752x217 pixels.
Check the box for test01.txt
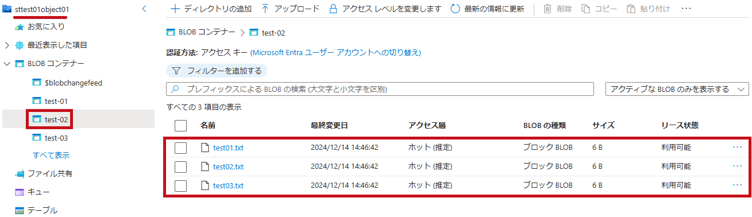pos(180,148)
